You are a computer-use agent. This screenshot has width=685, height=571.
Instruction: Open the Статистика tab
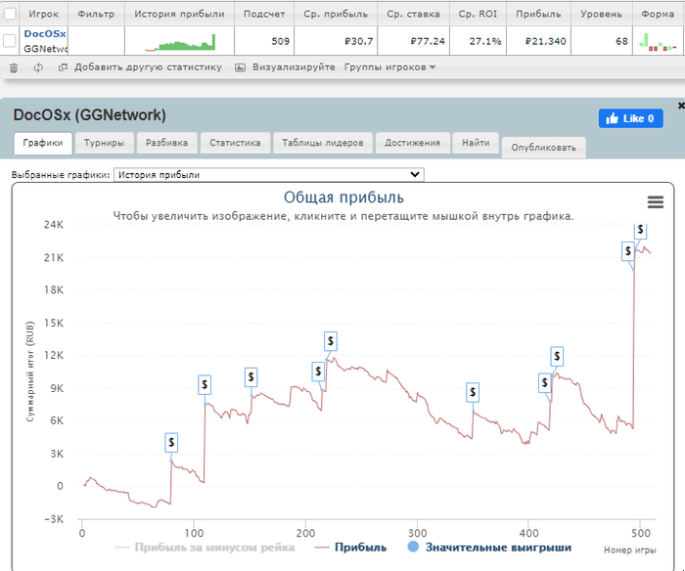click(235, 143)
